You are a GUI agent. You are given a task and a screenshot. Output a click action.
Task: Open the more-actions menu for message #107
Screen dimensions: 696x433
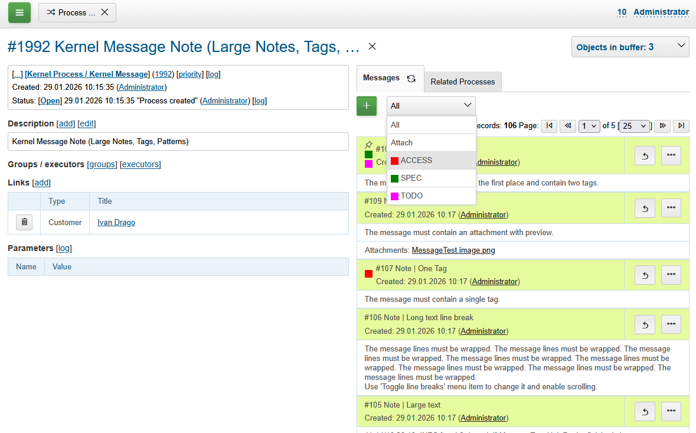pos(671,275)
